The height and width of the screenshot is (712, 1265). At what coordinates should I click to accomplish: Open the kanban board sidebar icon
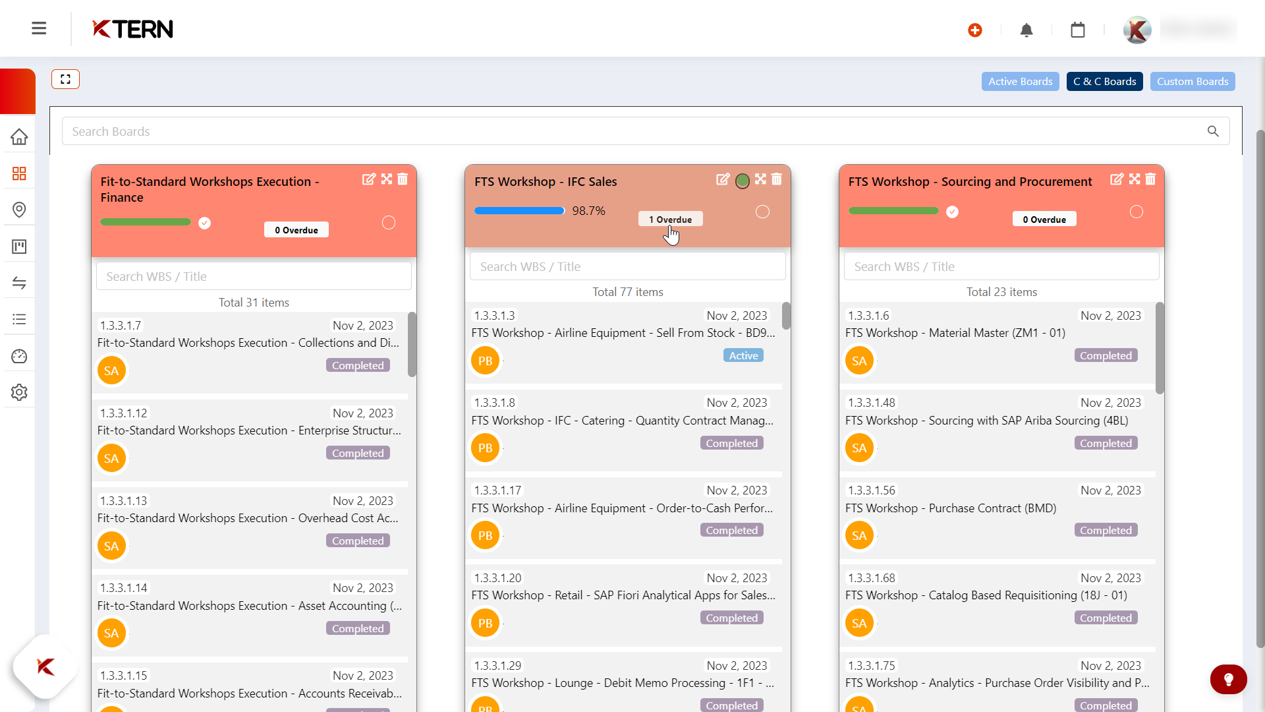click(19, 247)
